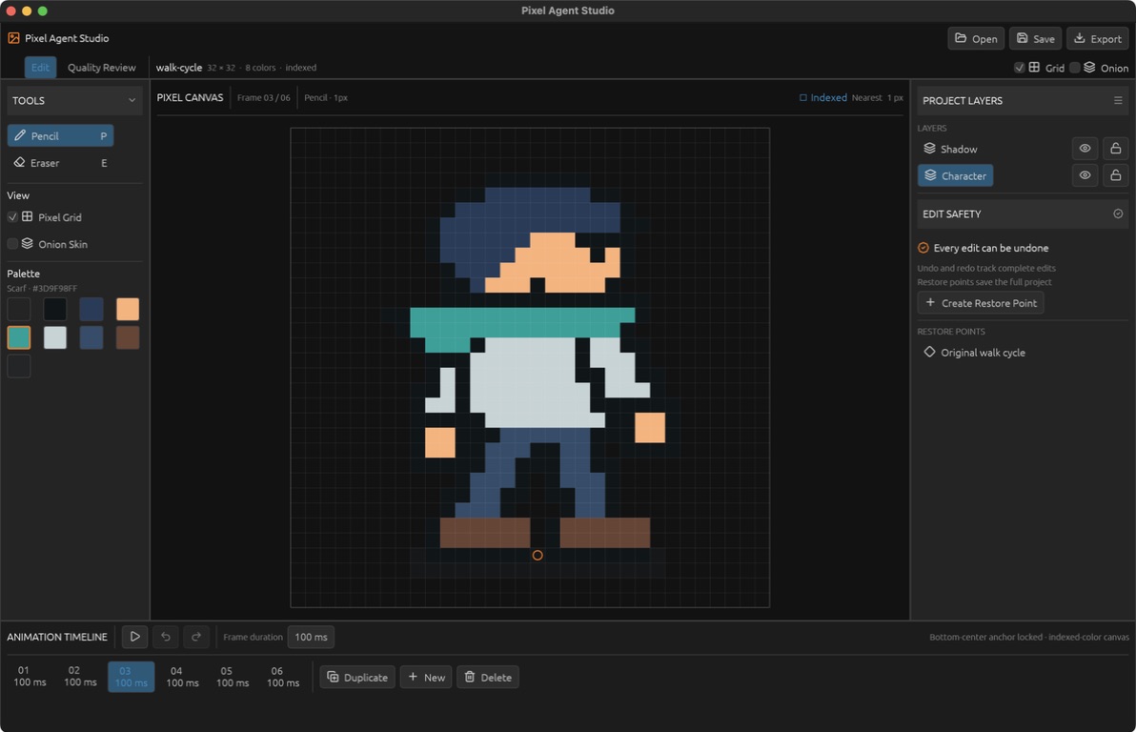1136x732 pixels.
Task: Select the Eraser tool
Action: click(60, 163)
